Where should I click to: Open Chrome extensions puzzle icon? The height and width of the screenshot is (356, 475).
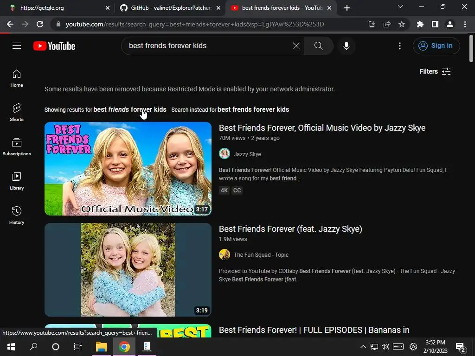pyautogui.click(x=420, y=24)
